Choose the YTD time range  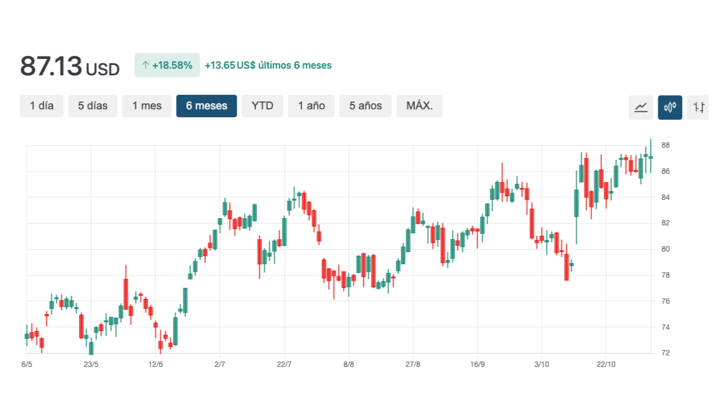[x=262, y=106]
